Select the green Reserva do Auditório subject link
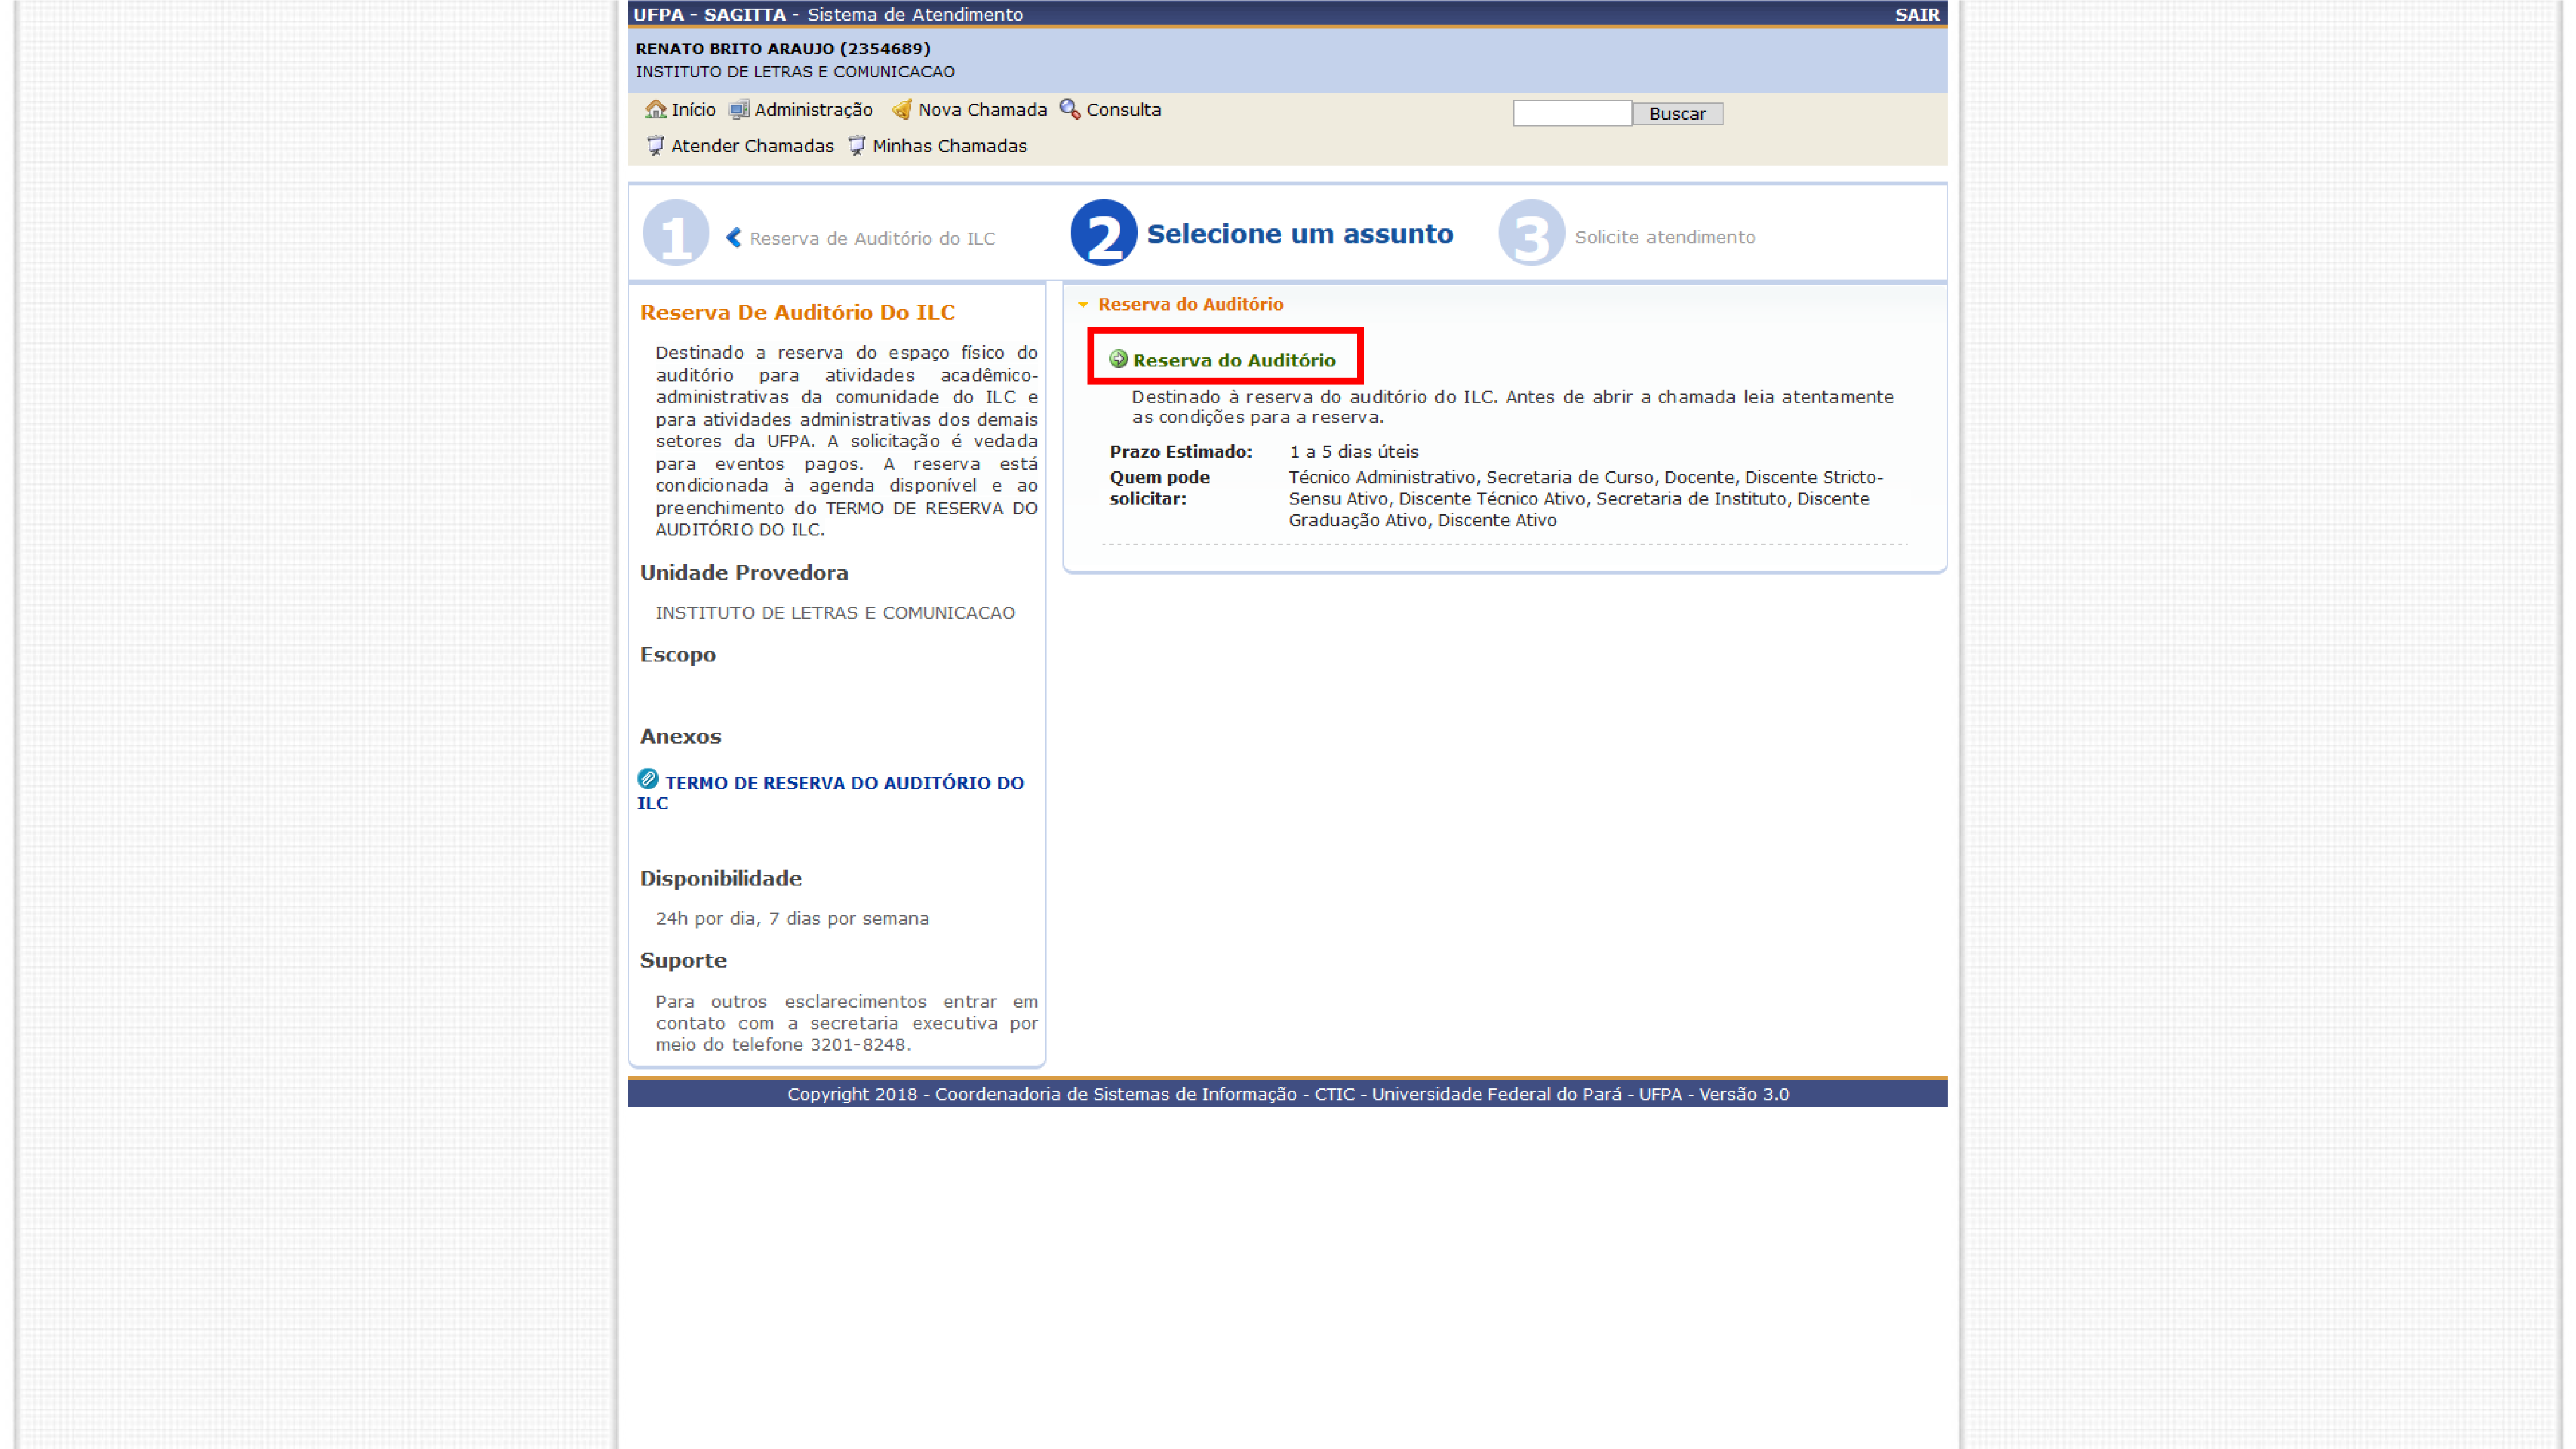 (x=1234, y=360)
